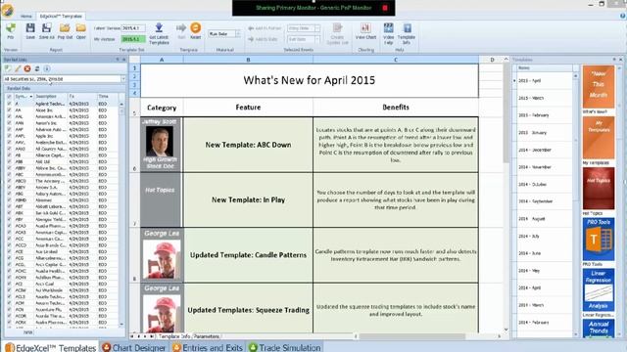Screen dimensions: 627x352
Task: Click the Save icon in the ribbon
Action: click(x=30, y=28)
